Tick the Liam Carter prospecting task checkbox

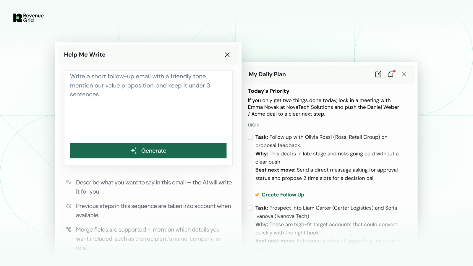[250, 208]
